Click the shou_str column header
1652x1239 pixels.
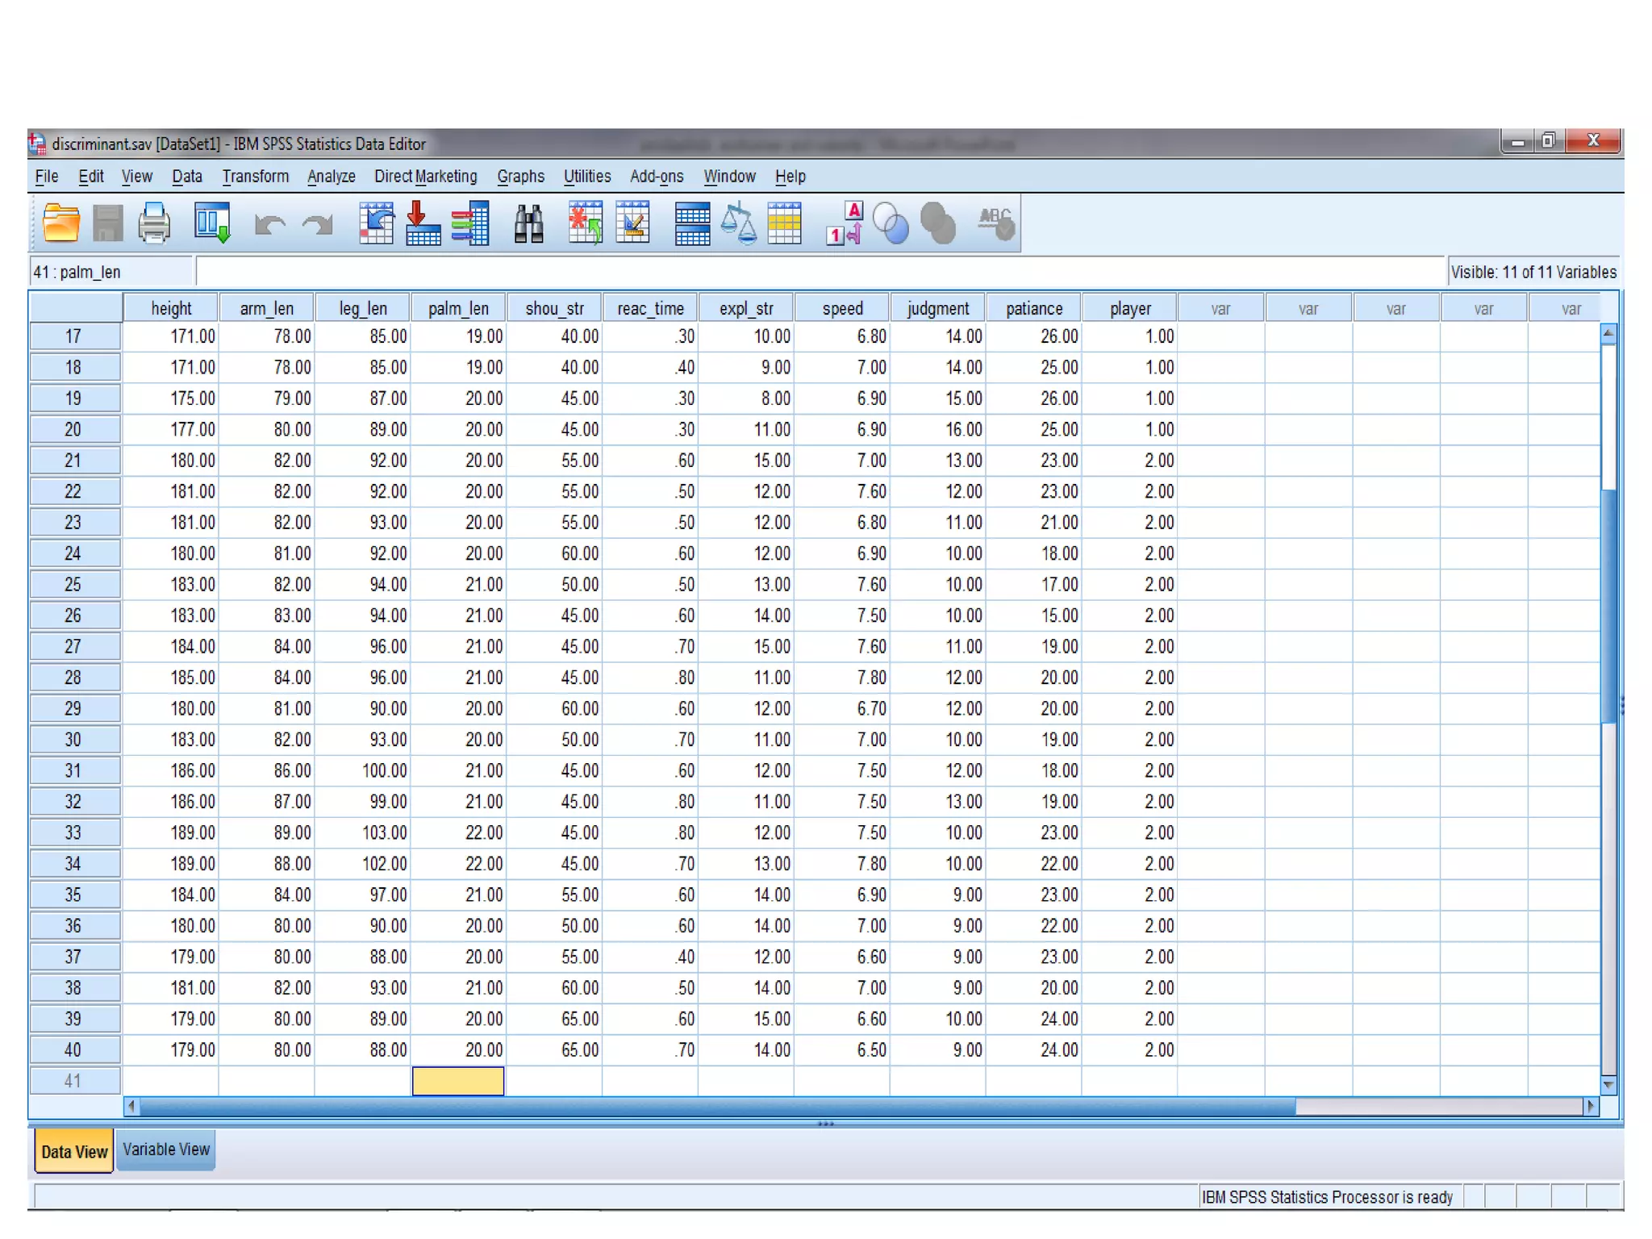(x=554, y=308)
